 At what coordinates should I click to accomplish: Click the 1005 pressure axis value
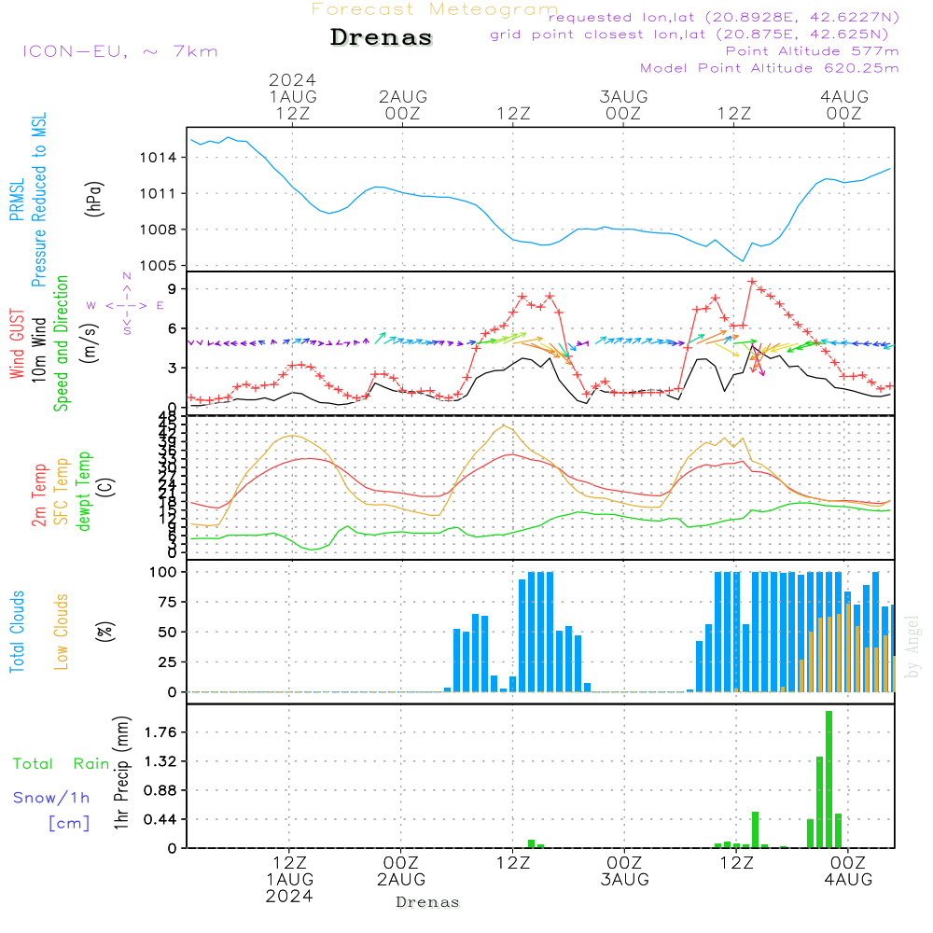click(x=158, y=265)
